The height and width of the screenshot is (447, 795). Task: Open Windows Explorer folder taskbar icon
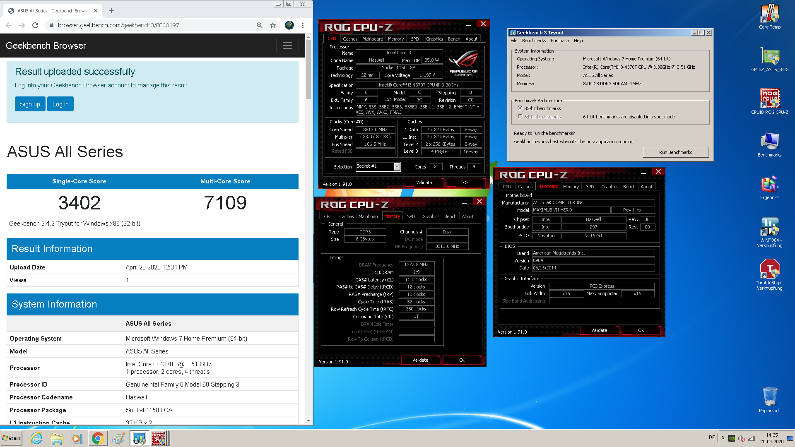tap(57, 438)
